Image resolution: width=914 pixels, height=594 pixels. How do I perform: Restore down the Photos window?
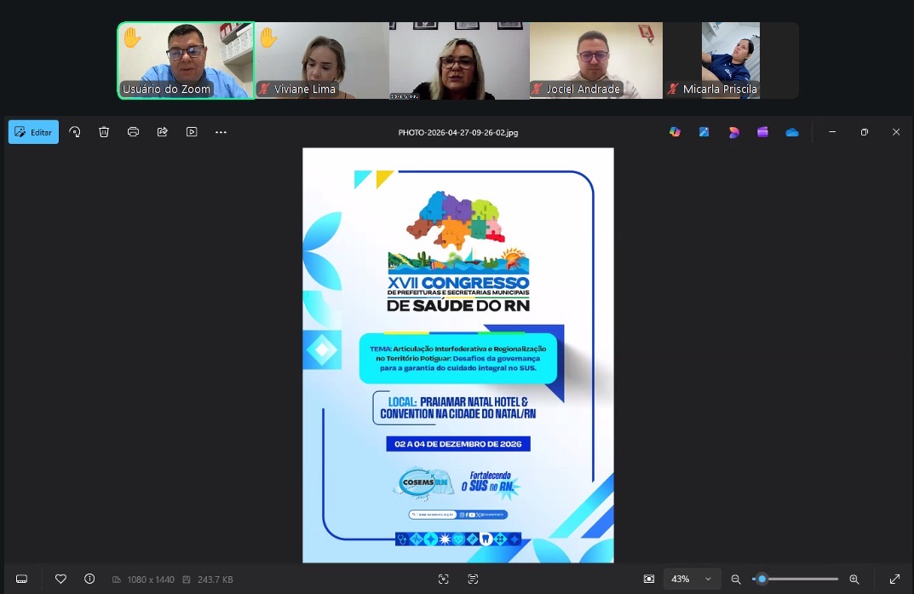coord(865,132)
